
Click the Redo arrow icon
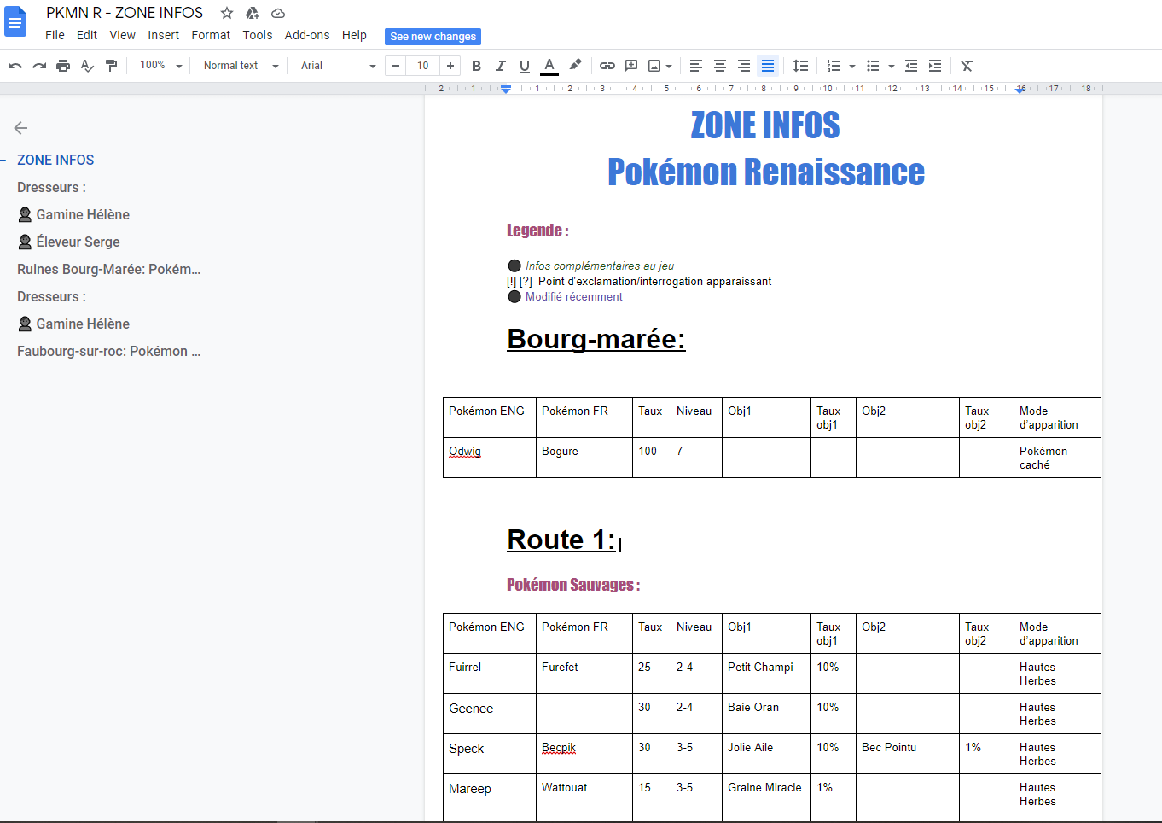click(x=39, y=66)
